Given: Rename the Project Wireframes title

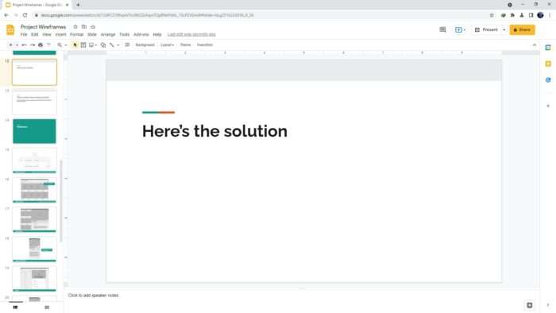Looking at the screenshot, I should click(43, 27).
